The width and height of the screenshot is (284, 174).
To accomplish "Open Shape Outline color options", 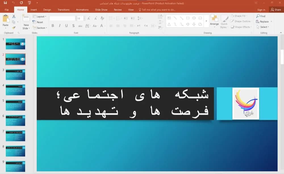I will pos(241,21).
